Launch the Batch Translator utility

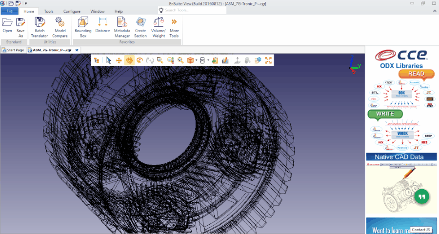click(x=40, y=27)
